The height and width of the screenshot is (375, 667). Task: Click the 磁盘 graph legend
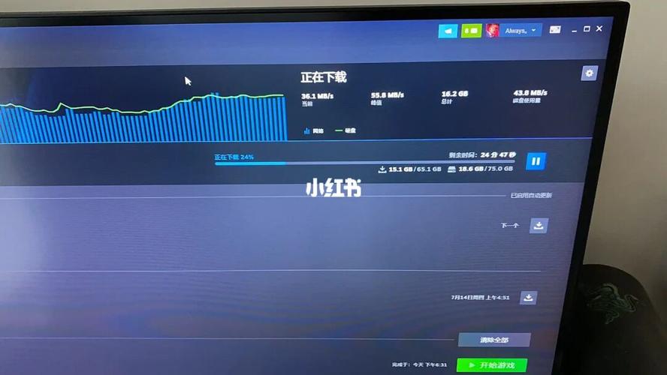(346, 130)
